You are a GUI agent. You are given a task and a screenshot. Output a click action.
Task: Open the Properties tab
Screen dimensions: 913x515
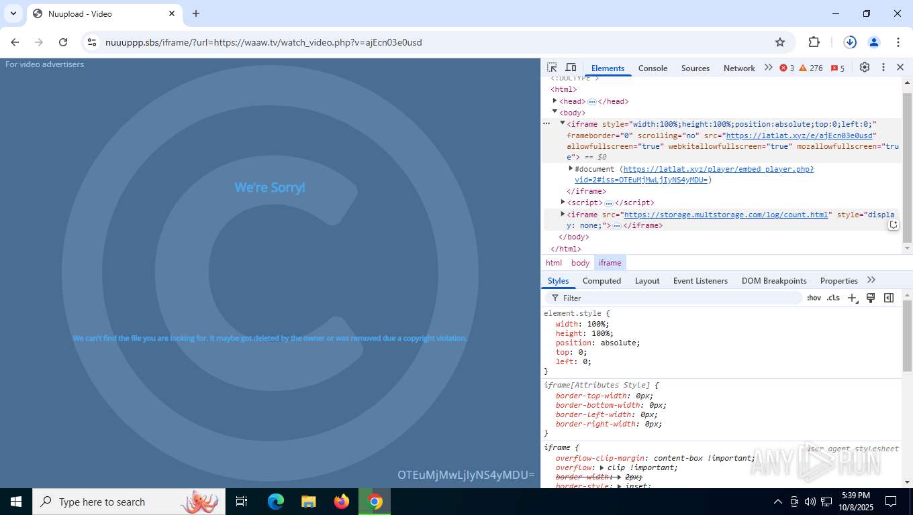(839, 281)
